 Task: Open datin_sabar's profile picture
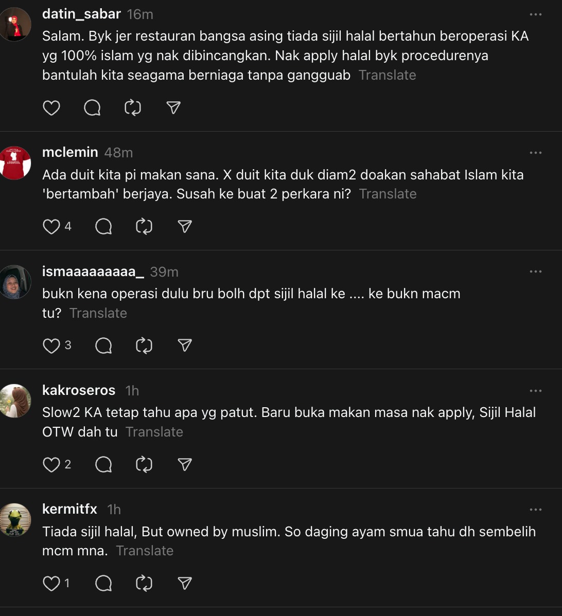[15, 24]
